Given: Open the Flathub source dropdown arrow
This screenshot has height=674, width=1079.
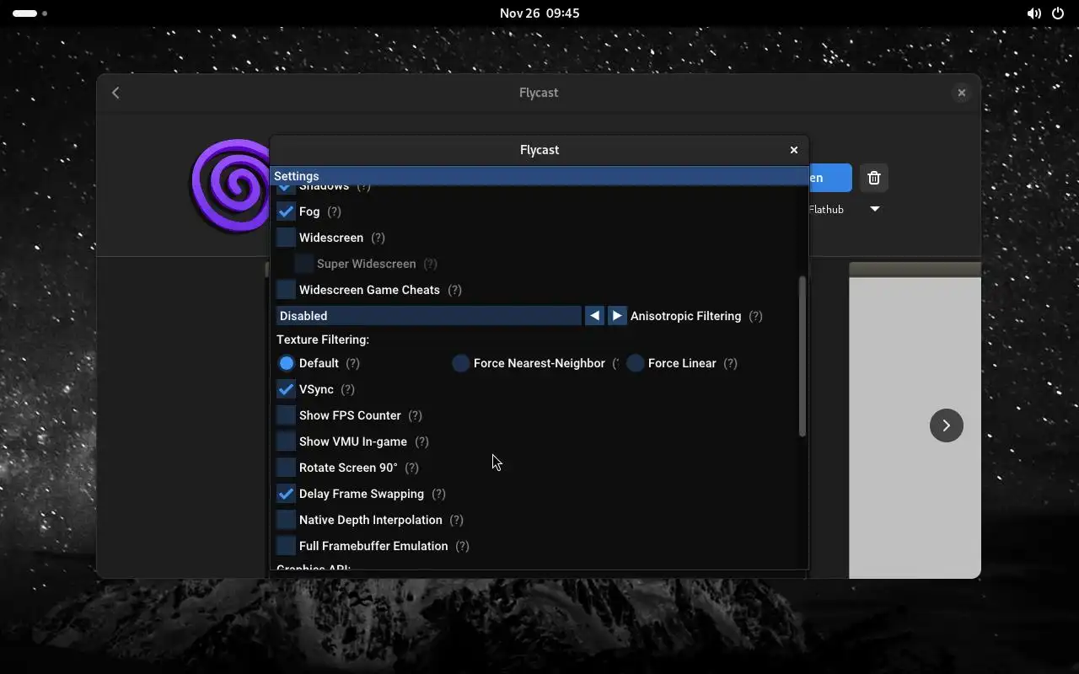Looking at the screenshot, I should click(875, 209).
